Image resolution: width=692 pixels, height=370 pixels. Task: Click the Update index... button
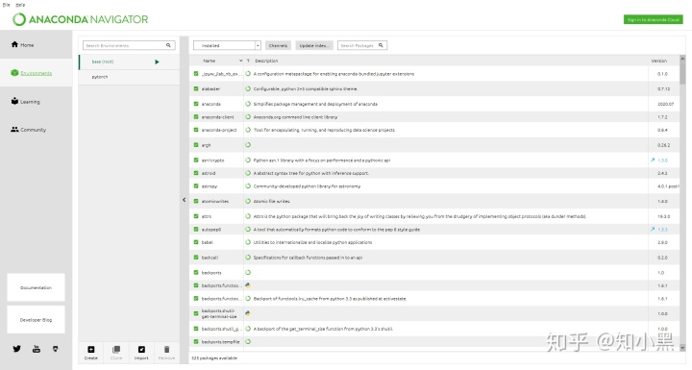pyautogui.click(x=314, y=45)
